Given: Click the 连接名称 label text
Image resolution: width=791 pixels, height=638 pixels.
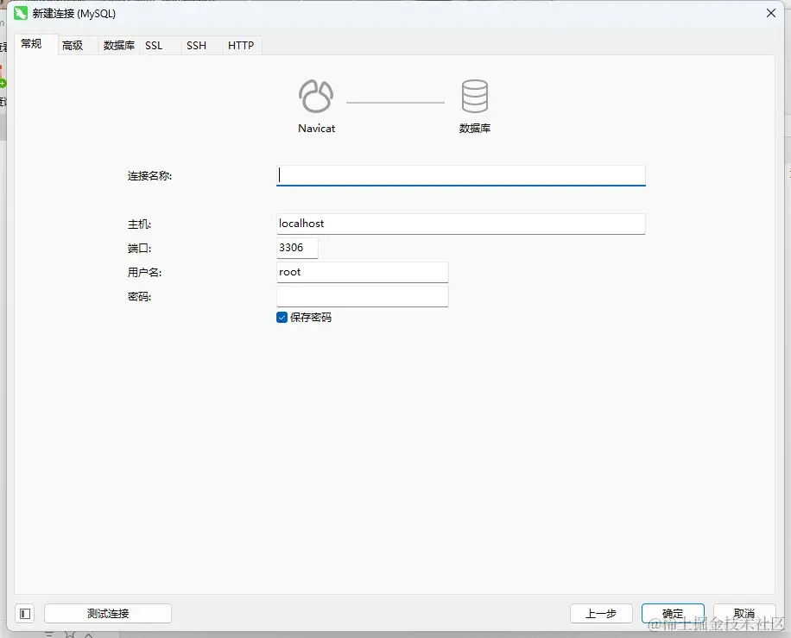Looking at the screenshot, I should coord(149,176).
